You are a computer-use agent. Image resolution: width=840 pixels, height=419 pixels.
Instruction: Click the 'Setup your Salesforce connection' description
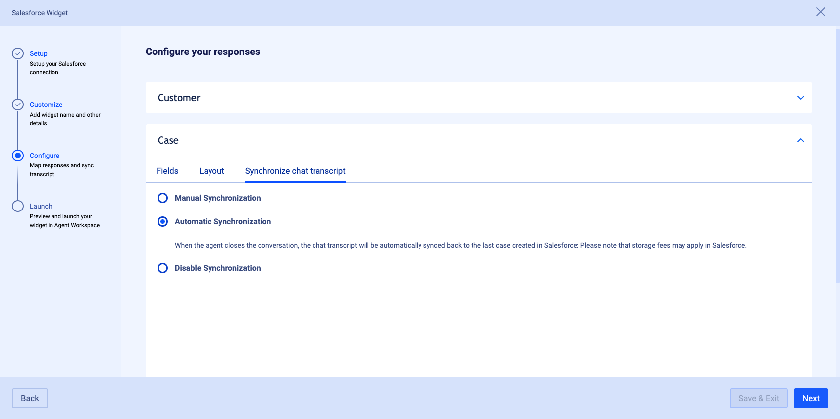pos(57,68)
